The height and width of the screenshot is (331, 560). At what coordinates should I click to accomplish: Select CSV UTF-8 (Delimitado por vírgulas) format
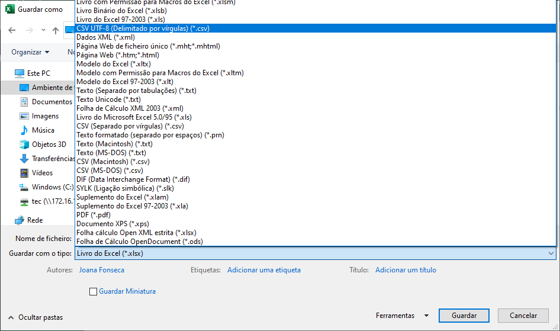143,28
